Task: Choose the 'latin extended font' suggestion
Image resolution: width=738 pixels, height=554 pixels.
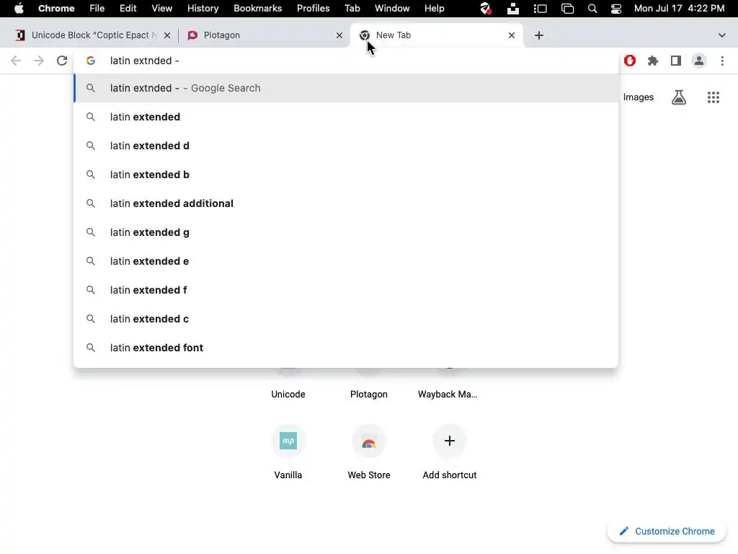Action: tap(346, 348)
